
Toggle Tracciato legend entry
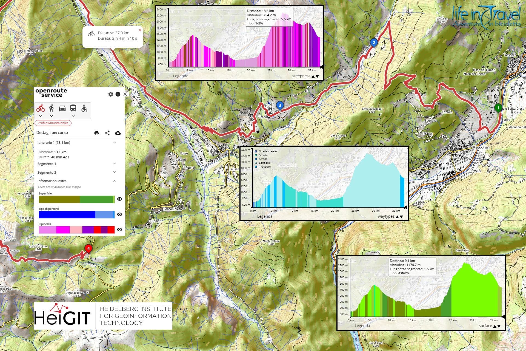tap(263, 167)
